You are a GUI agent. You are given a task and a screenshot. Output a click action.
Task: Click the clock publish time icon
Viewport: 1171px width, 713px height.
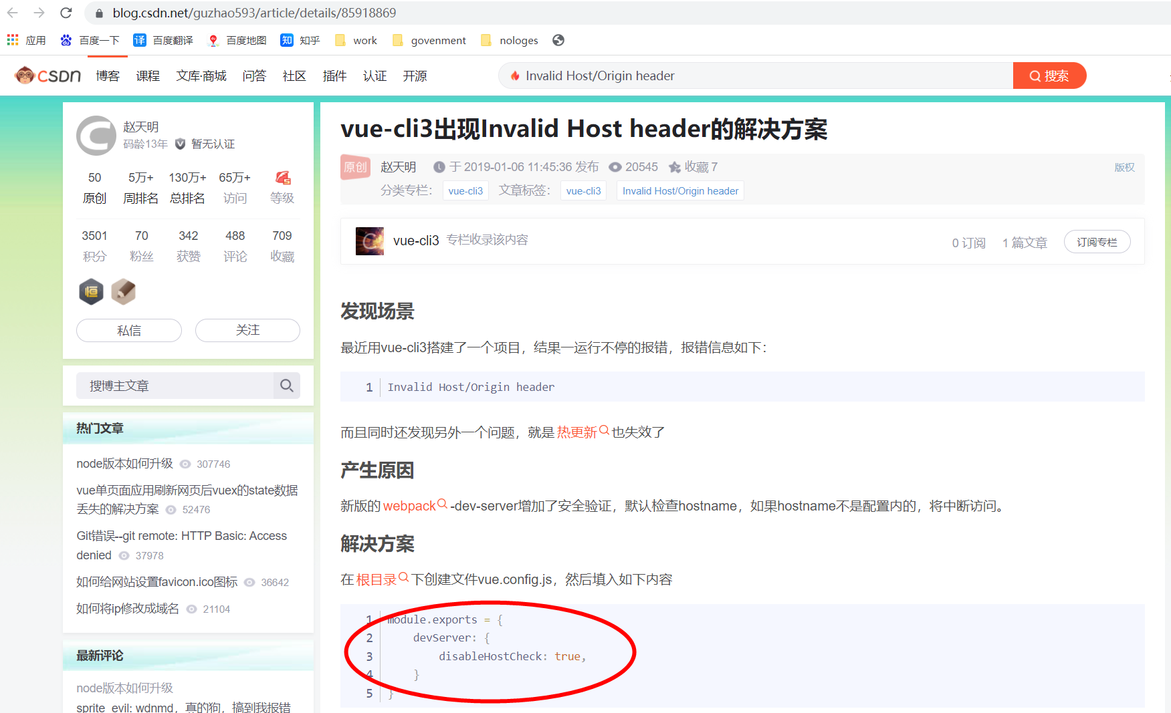439,167
